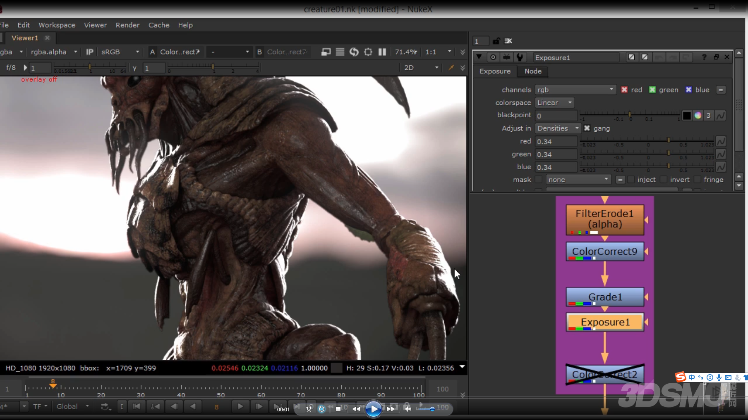Click the blue media player play button
The width and height of the screenshot is (748, 420).
pos(374,409)
